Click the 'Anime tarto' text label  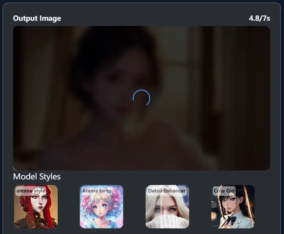coord(97,191)
